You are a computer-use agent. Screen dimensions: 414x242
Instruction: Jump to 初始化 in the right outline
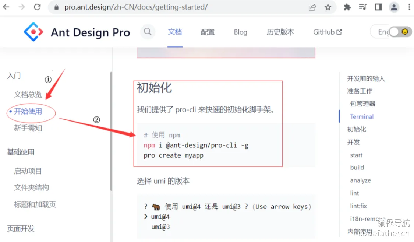(x=357, y=129)
